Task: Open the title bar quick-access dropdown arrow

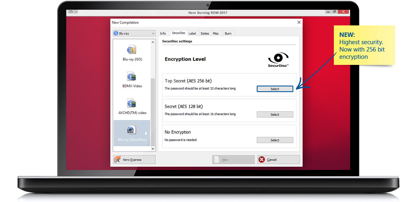Action: pos(76,12)
